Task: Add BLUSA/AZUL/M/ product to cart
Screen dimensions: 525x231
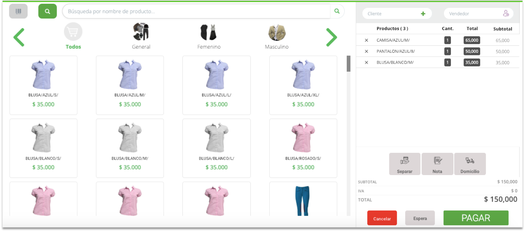Action: [x=130, y=85]
